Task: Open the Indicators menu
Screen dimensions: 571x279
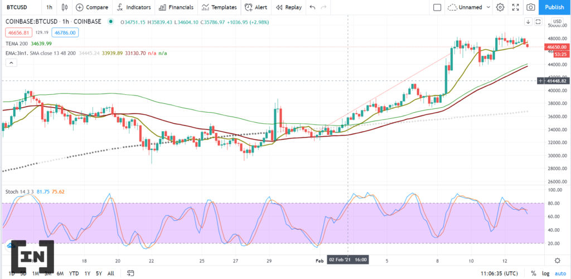Action: [134, 7]
